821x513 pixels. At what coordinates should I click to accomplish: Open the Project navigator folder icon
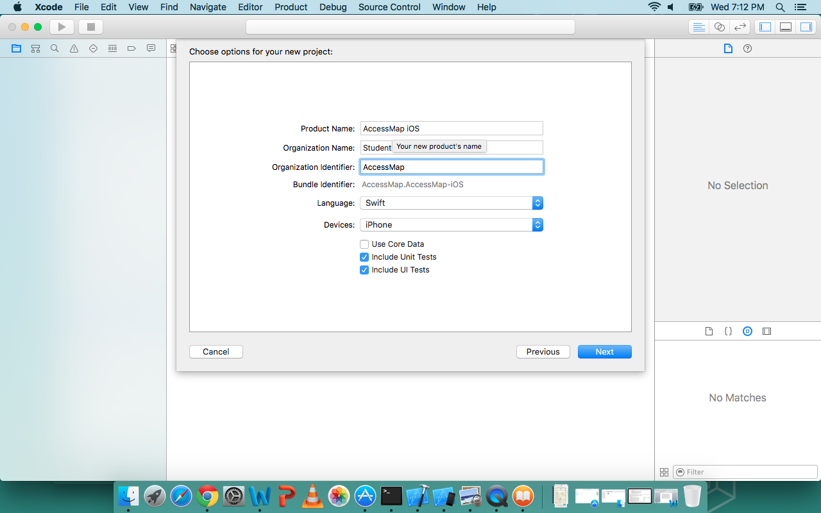(x=16, y=48)
